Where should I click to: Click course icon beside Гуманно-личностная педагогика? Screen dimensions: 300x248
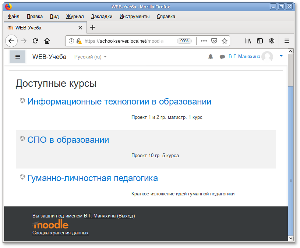point(22,177)
